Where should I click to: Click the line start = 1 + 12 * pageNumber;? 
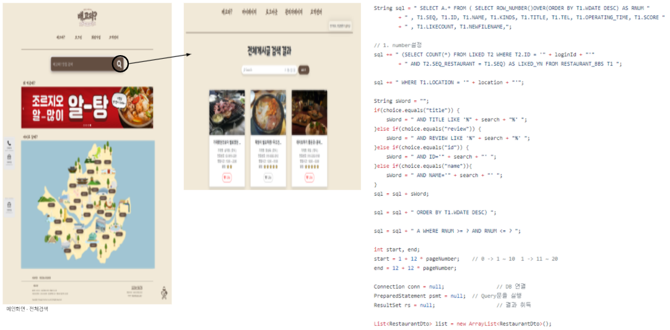click(x=417, y=259)
